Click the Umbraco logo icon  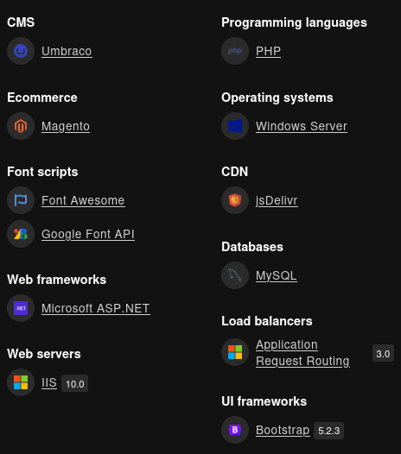[21, 51]
